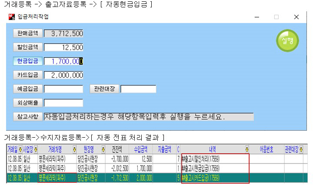Open the 현장명 column filter arrow
The width and height of the screenshot is (313, 185).
tap(103, 149)
